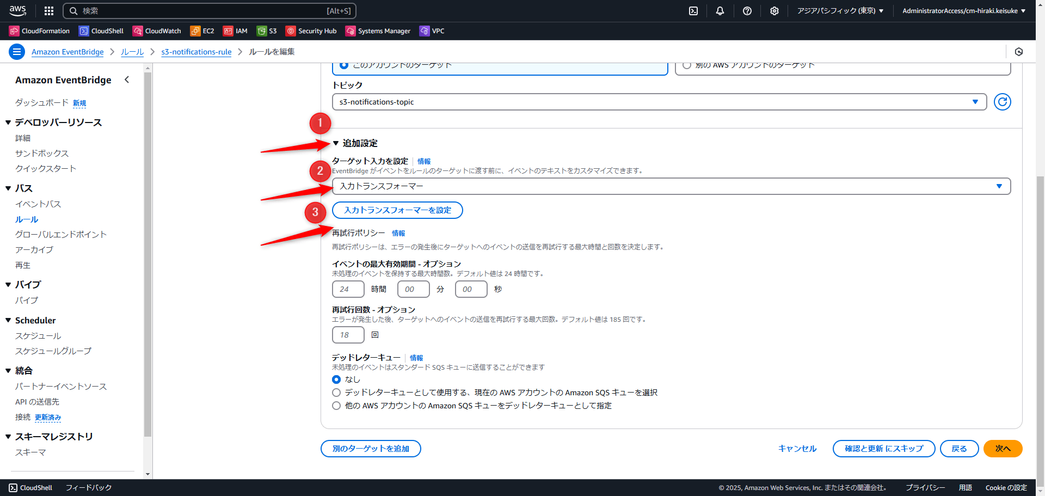
Task: Select '別の AWS アカウントのターゲット' radio option
Action: click(687, 65)
